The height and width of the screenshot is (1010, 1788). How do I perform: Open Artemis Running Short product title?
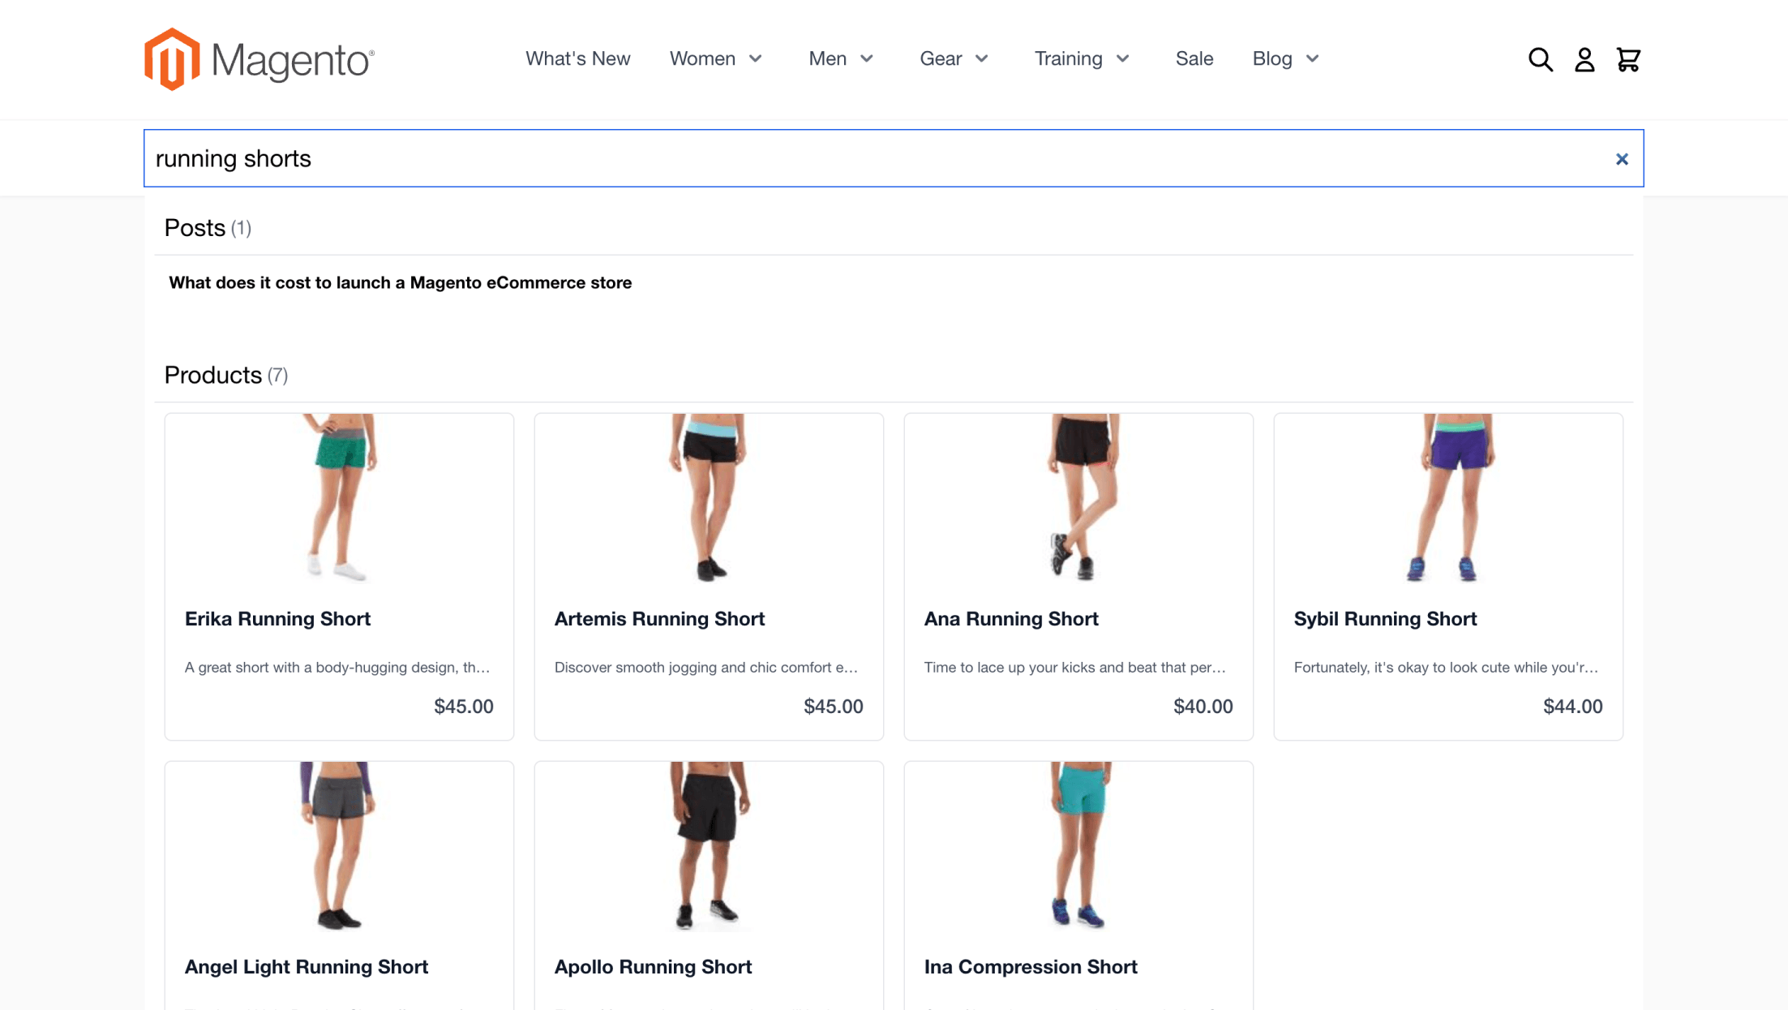point(659,619)
